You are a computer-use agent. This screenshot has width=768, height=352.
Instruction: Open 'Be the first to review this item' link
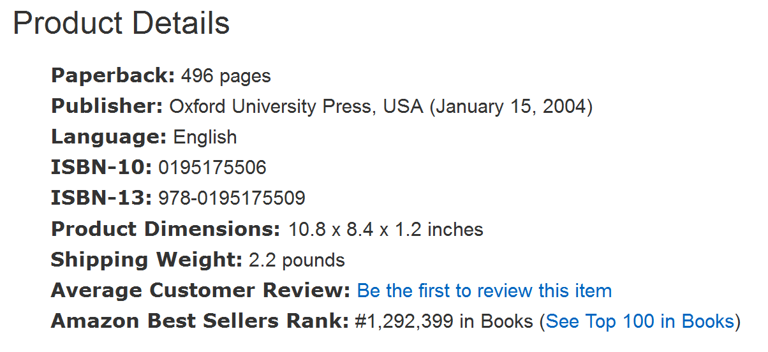(x=484, y=291)
